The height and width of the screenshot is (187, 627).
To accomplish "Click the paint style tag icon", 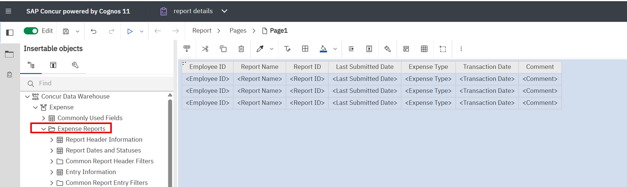I will [387, 49].
